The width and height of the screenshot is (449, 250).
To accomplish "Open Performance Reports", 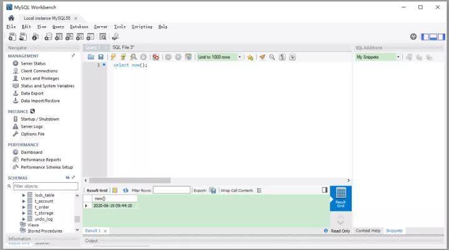I will tap(41, 160).
